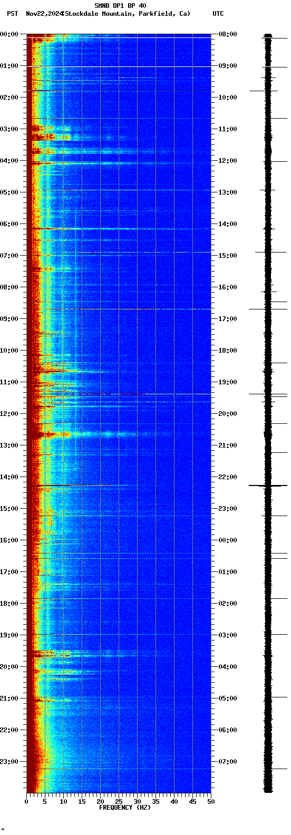Click the UTC time label '22:00'

pyautogui.click(x=228, y=477)
